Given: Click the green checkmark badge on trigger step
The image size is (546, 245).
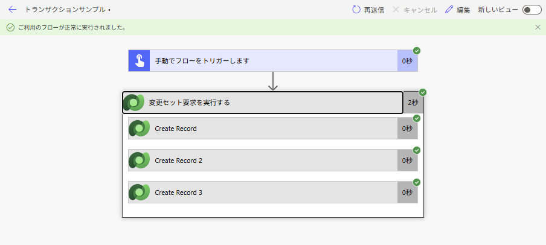Looking at the screenshot, I should click(417, 51).
